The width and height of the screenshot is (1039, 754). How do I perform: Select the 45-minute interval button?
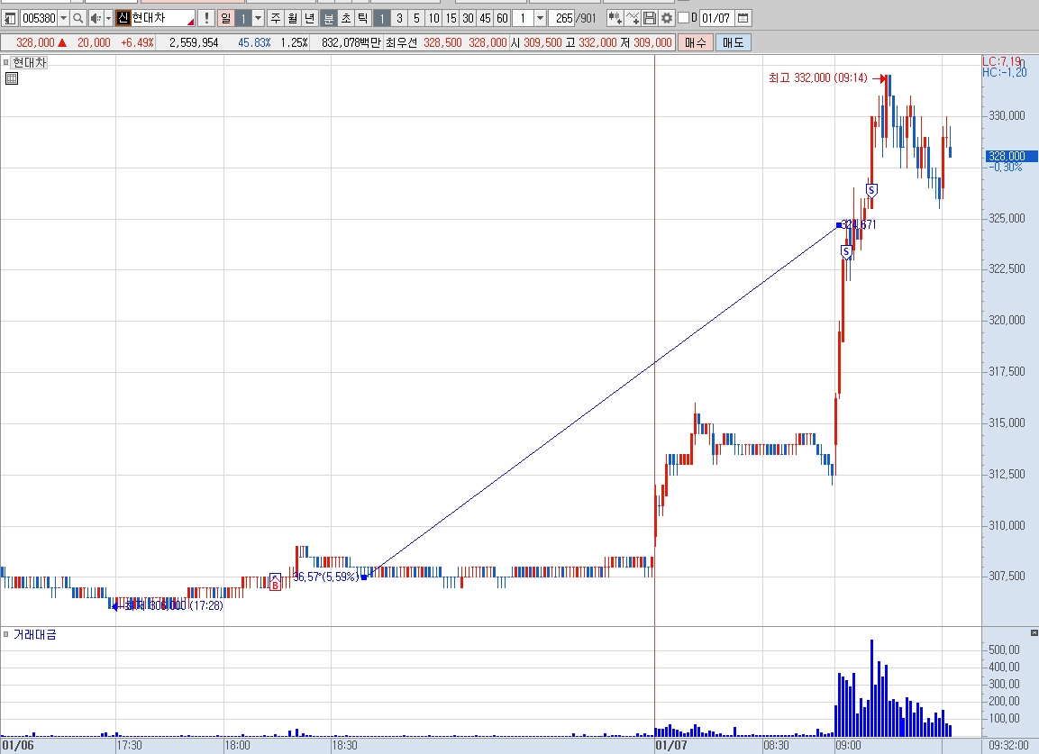486,18
